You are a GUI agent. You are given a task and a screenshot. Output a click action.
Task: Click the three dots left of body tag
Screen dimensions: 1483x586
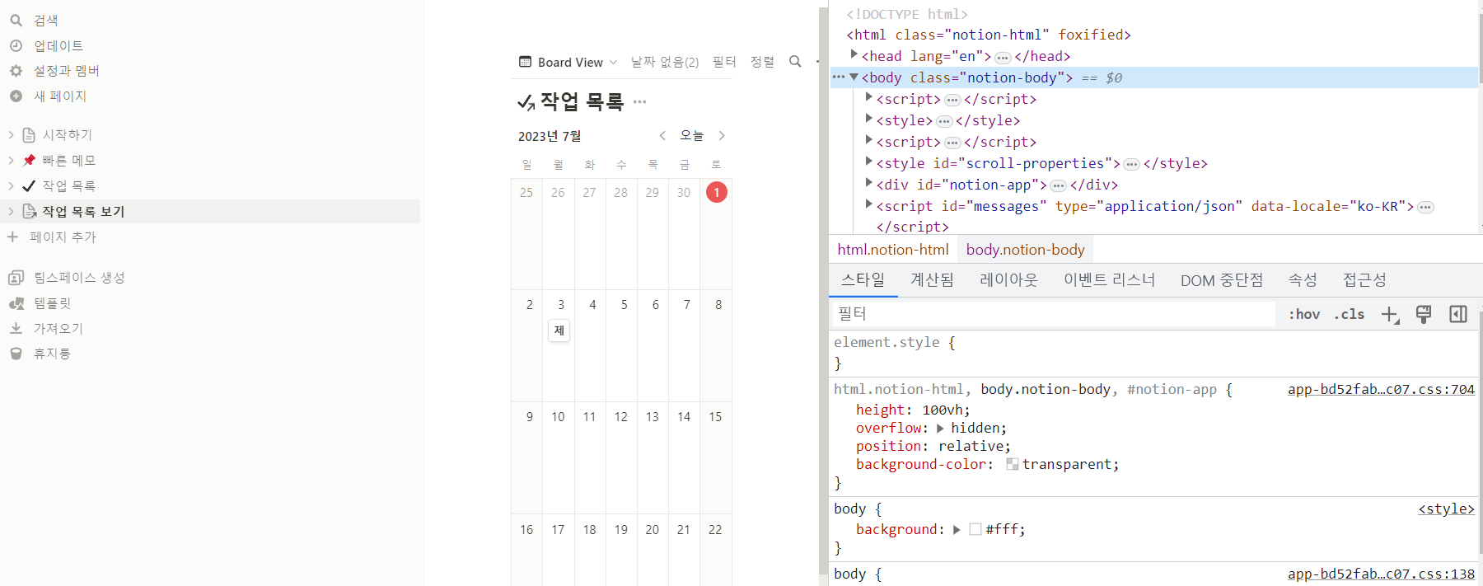[839, 77]
